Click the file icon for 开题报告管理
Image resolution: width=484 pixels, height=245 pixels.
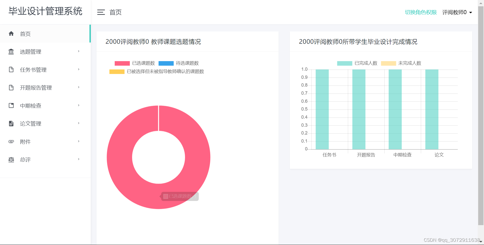tap(11, 88)
